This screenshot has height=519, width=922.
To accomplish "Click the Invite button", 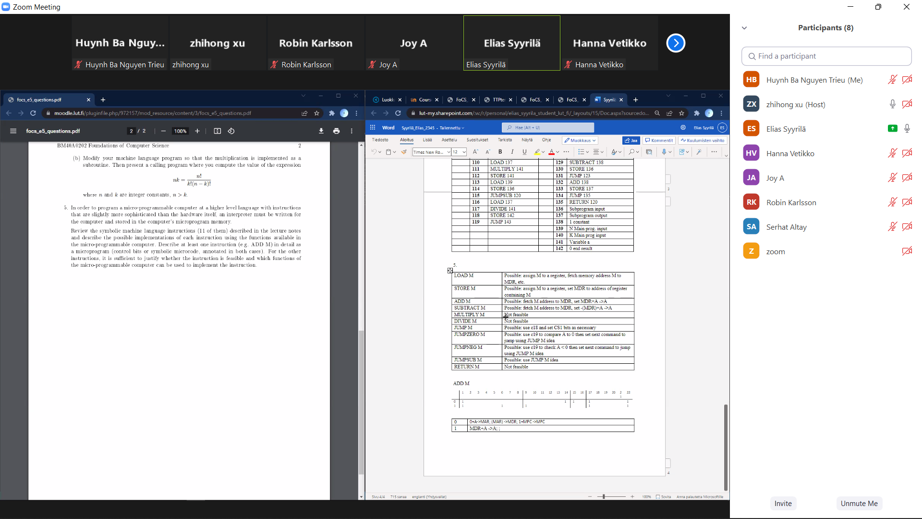I will (783, 503).
